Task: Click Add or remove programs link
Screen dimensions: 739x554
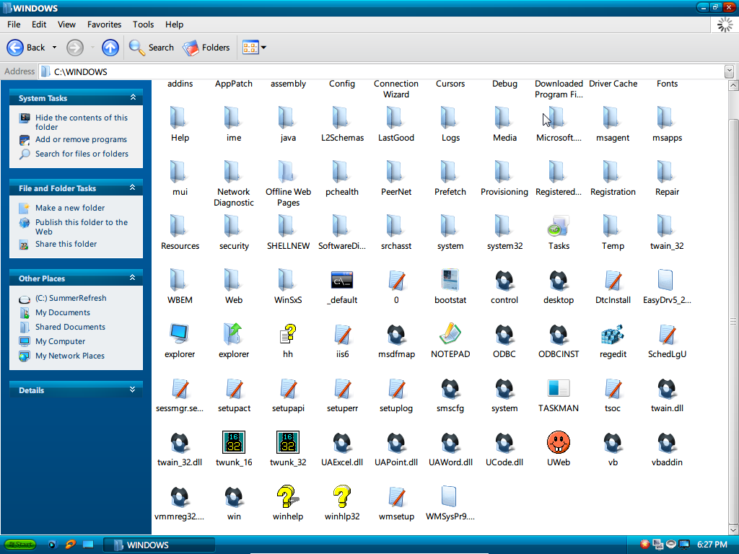Action: 81,139
